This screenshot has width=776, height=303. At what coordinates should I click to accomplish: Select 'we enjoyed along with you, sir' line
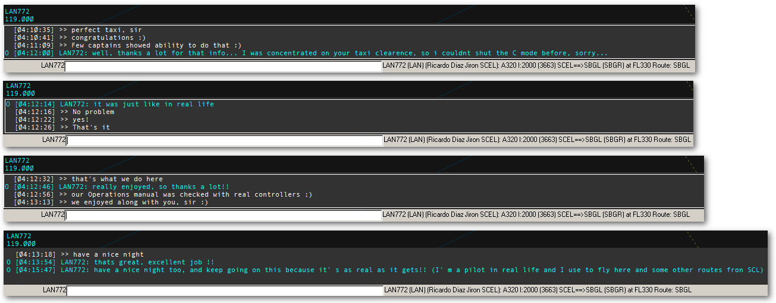(111, 202)
